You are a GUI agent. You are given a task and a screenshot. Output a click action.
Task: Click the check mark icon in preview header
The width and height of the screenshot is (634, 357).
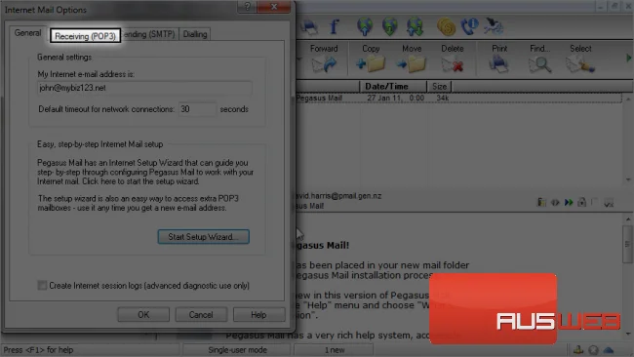[x=609, y=203]
